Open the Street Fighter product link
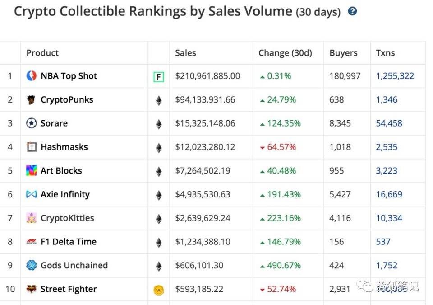Screen dimensions: 433x305 [x=69, y=289]
